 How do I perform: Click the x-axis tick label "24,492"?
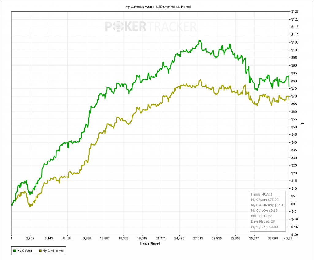pos(179,238)
